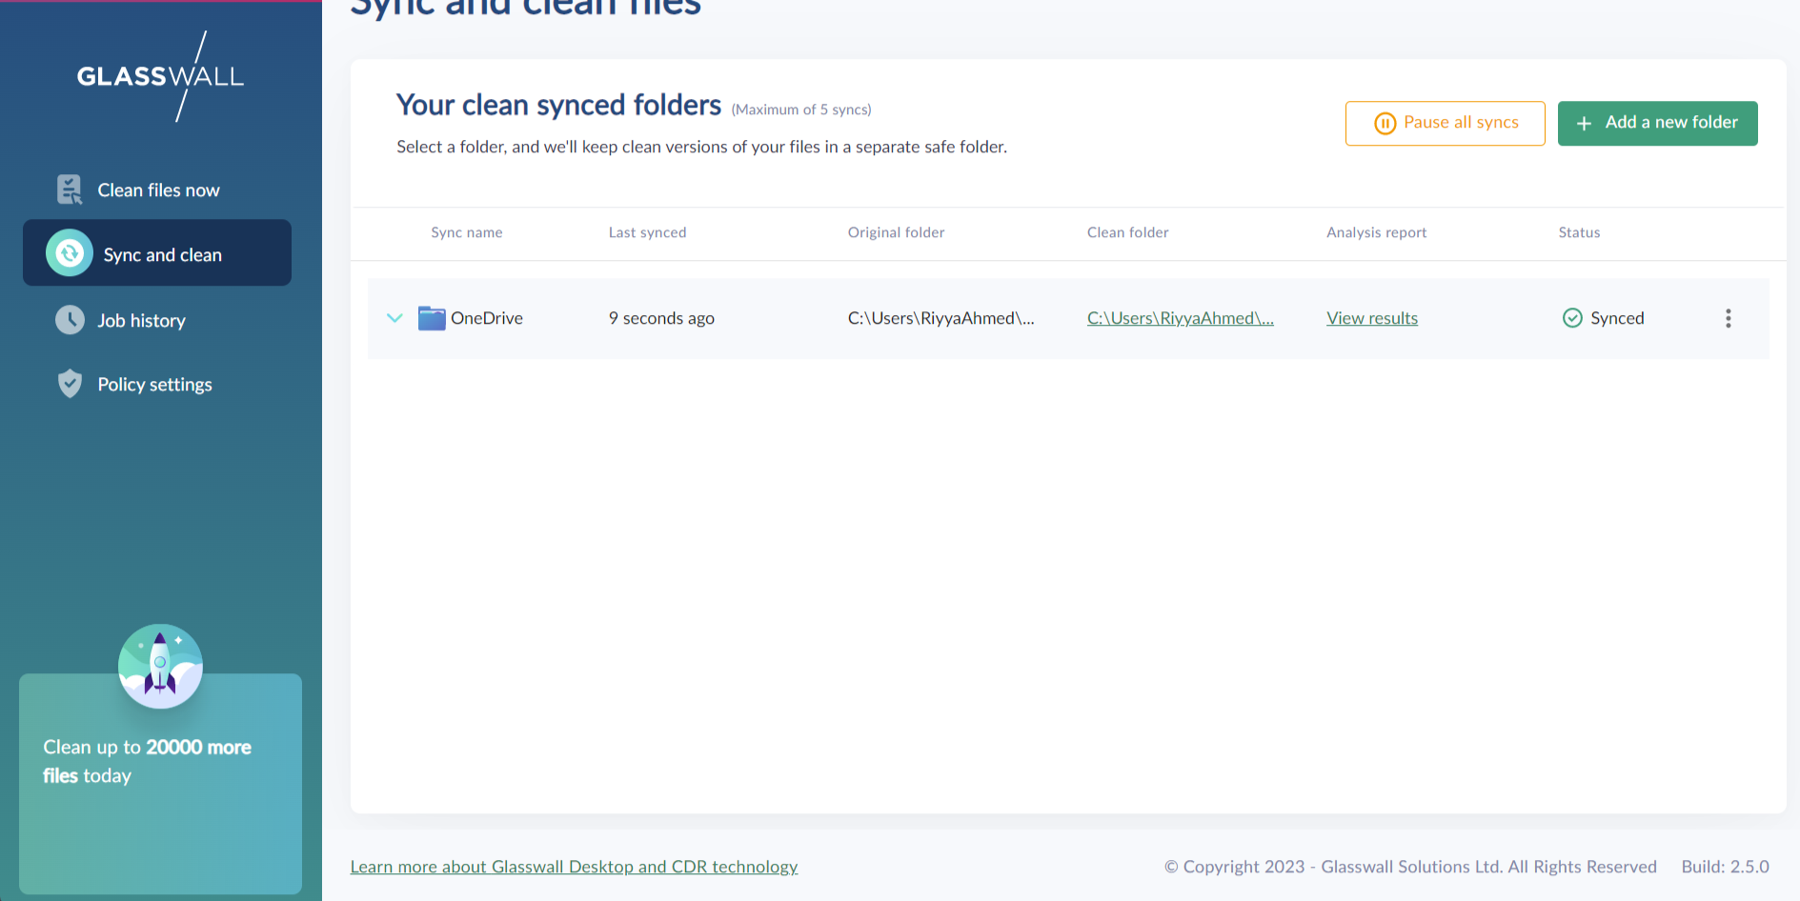Screen dimensions: 1800x901
Task: Click the rocket illustration icon
Action: pyautogui.click(x=160, y=666)
